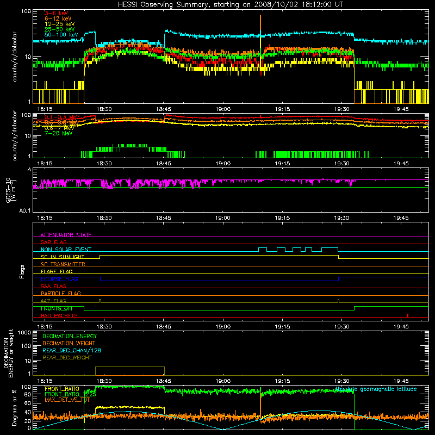Click the HESSI Observing Summary title text
This screenshot has width=435, height=435.
[230, 4]
